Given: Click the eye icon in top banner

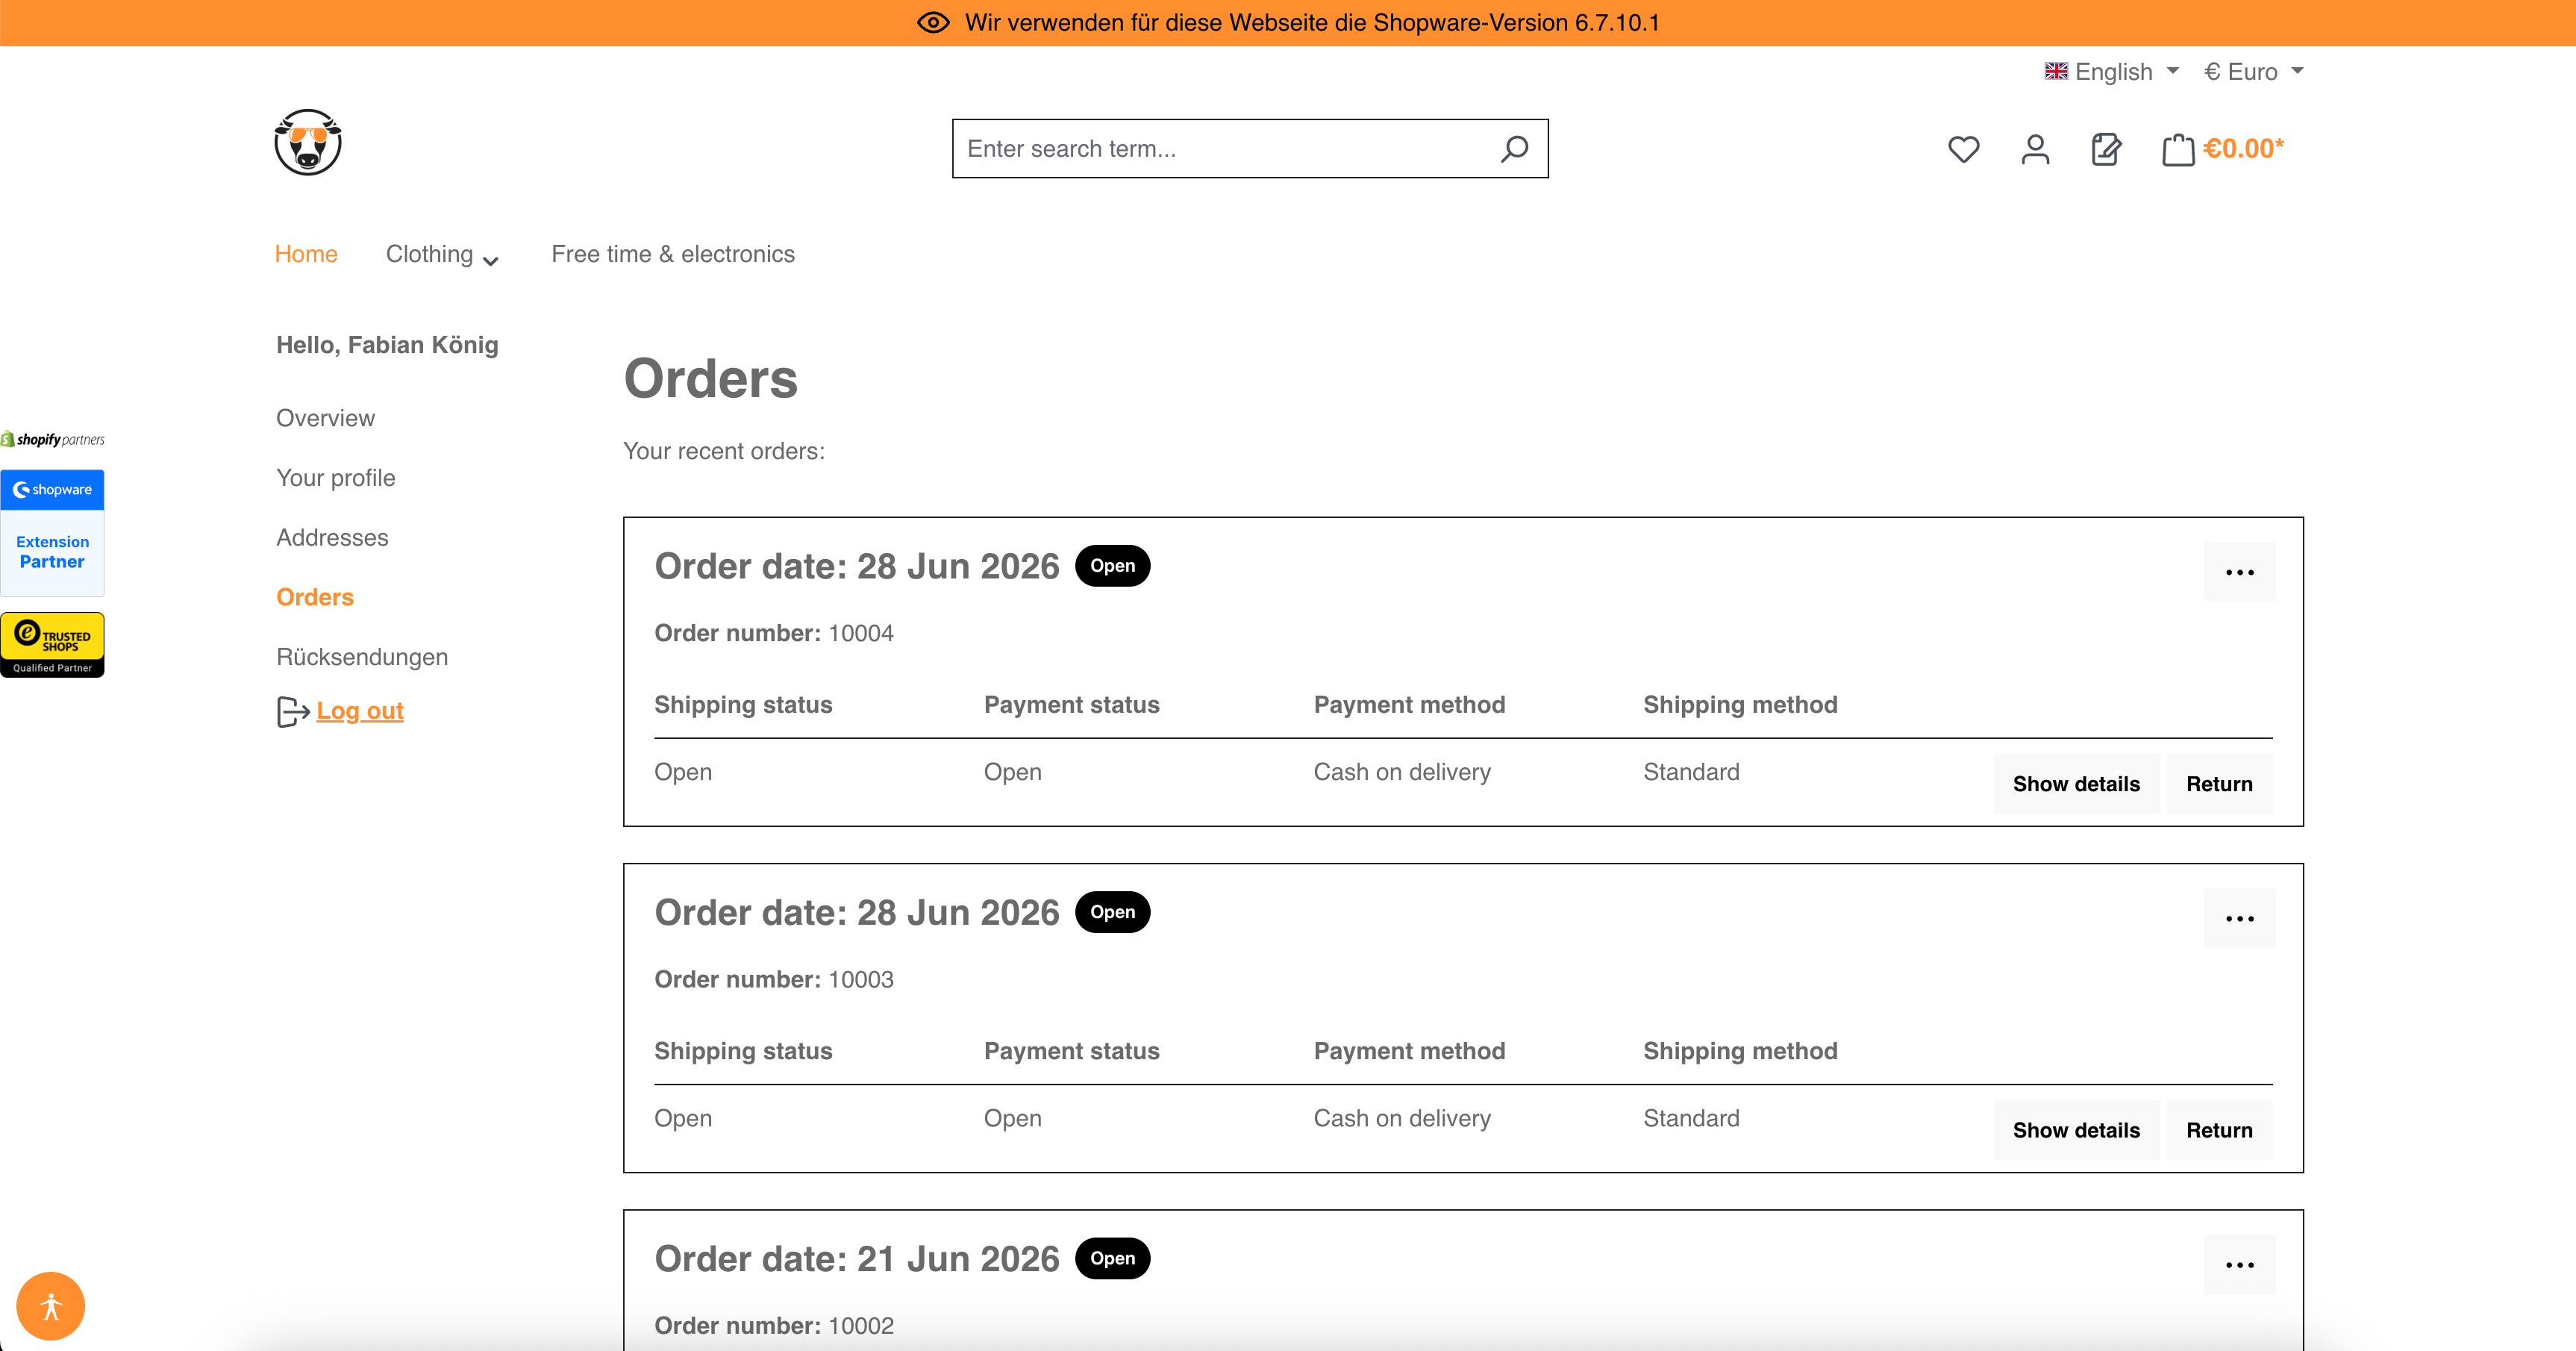Looking at the screenshot, I should [x=933, y=23].
